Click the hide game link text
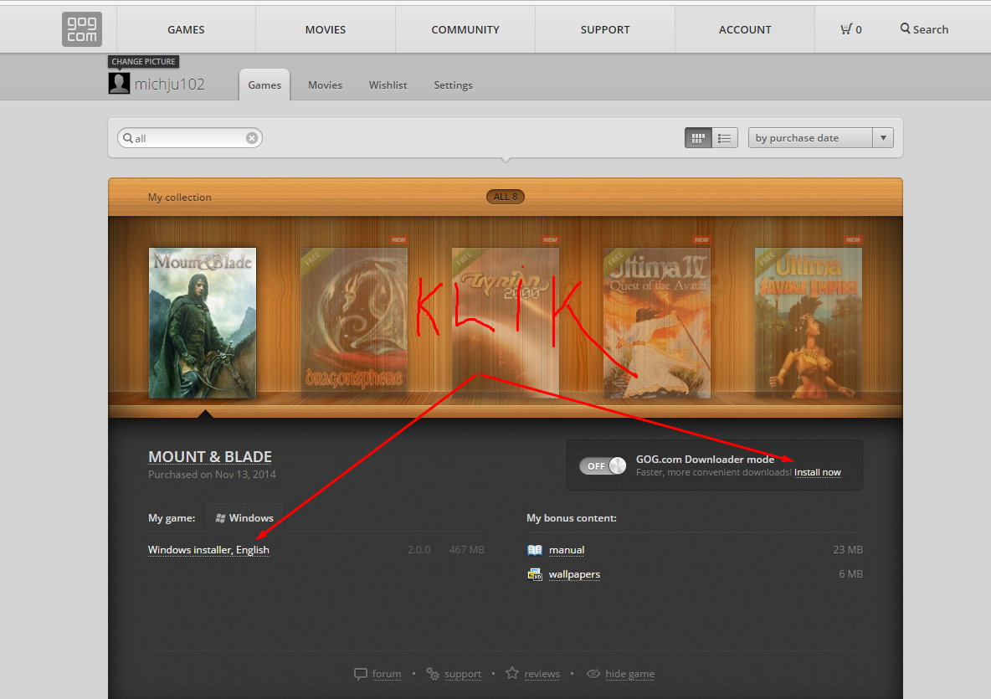The image size is (991, 699). 629,674
